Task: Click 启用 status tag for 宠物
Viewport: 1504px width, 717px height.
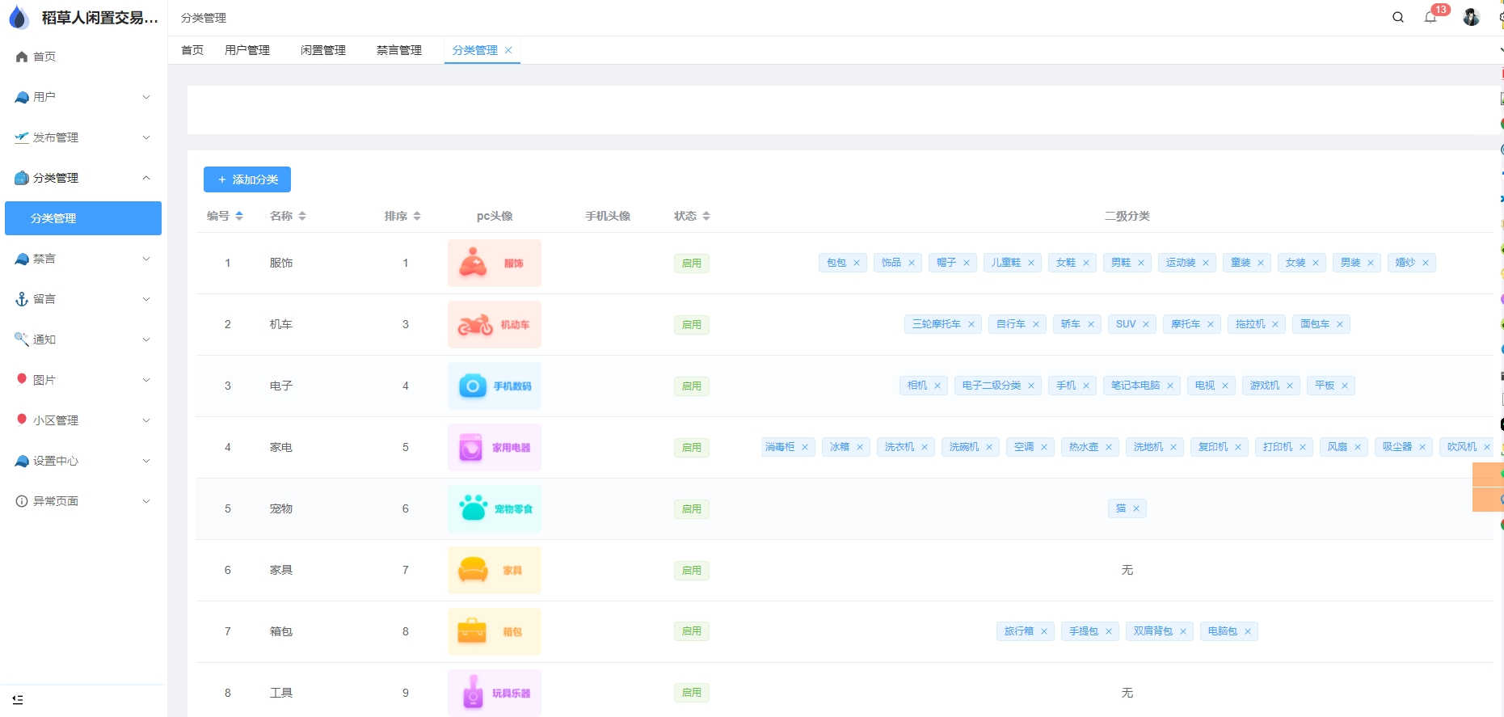Action: 692,508
